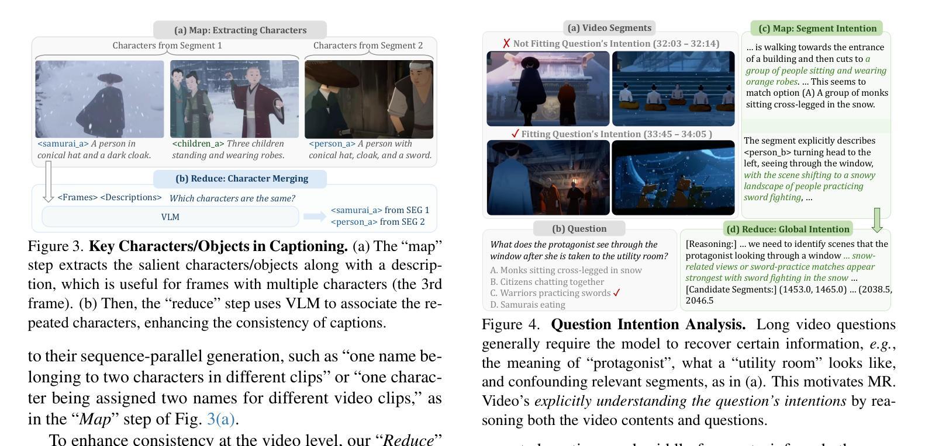Click 'Not Fitting Question's Intention (32:03 – 32:14)'
Viewport: 932px width, 446px height.
[x=616, y=43]
